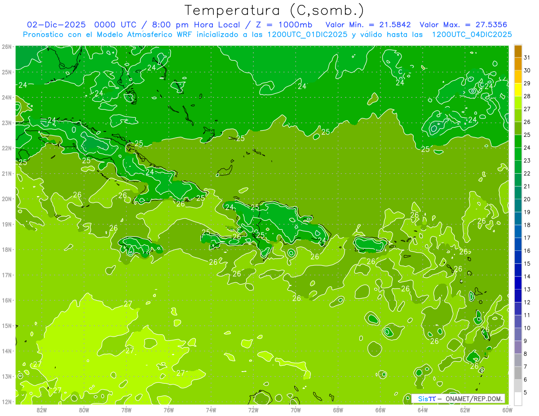Viewport: 539px width, 416px height.
Task: Click the color bar segment between 23 and 24
Action: pyautogui.click(x=518, y=154)
